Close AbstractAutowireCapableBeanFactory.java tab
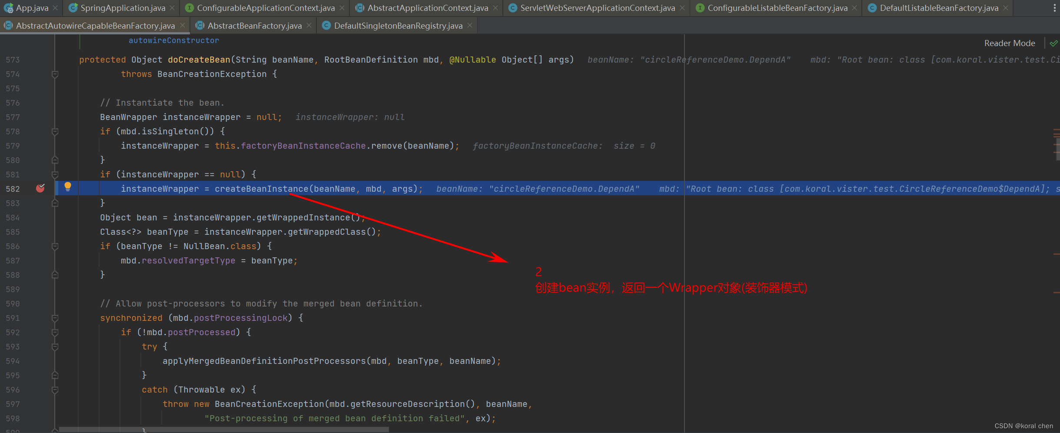Image resolution: width=1060 pixels, height=433 pixels. point(182,26)
